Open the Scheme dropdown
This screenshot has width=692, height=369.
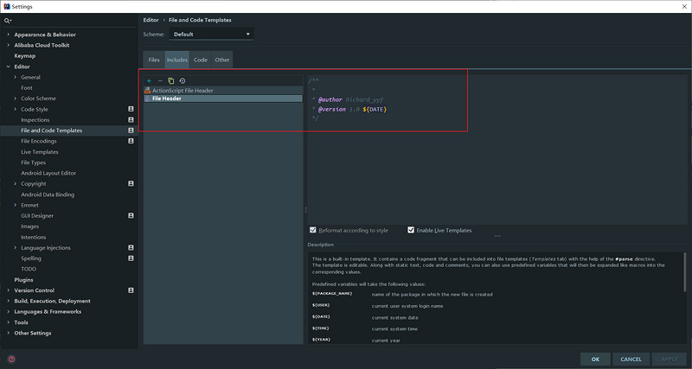tap(212, 35)
